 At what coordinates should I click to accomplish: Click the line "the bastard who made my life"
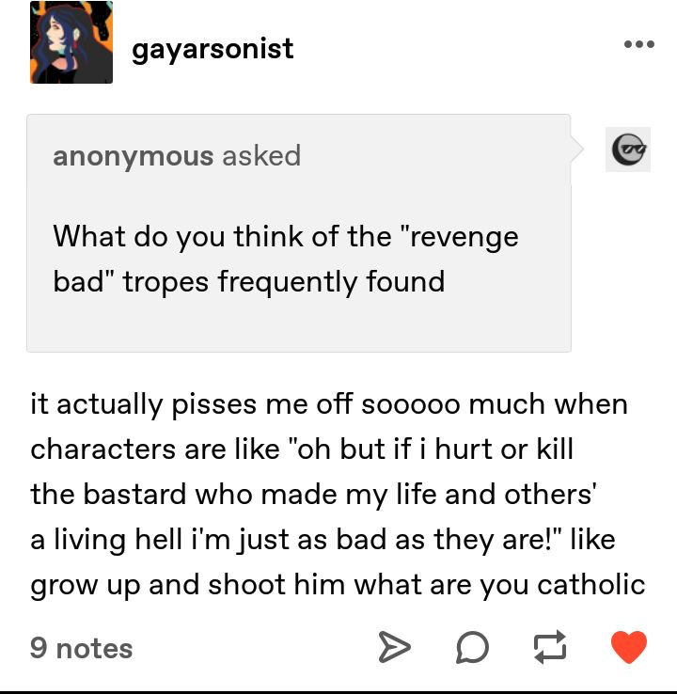(x=314, y=495)
